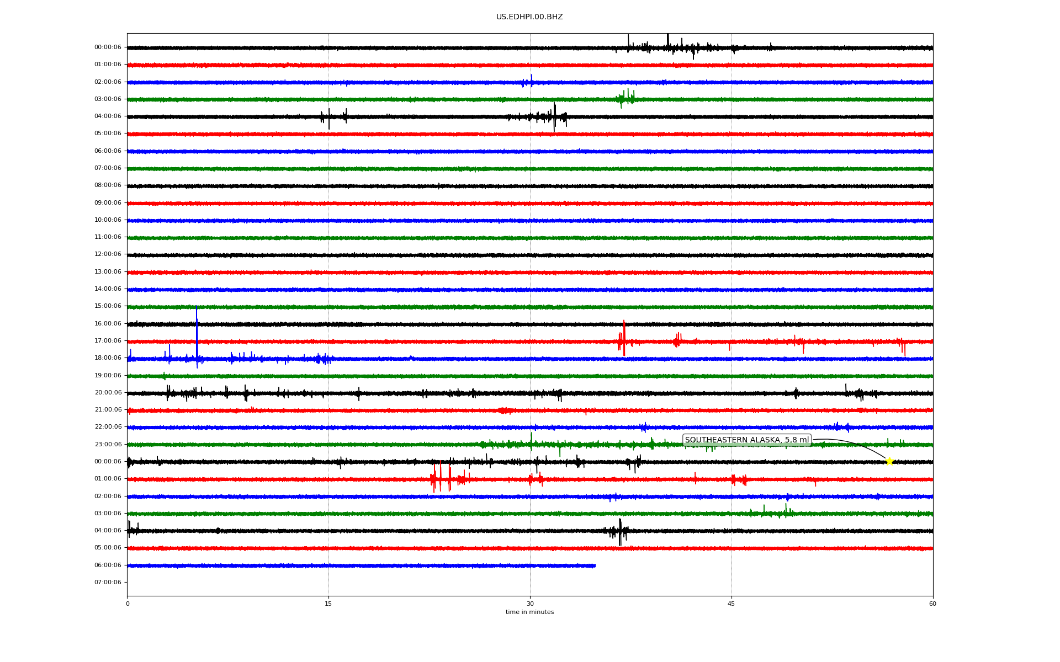Click the US.EDHPI.00.BHZ plot title
Viewport: 1060px width, 662px height.
pos(529,17)
